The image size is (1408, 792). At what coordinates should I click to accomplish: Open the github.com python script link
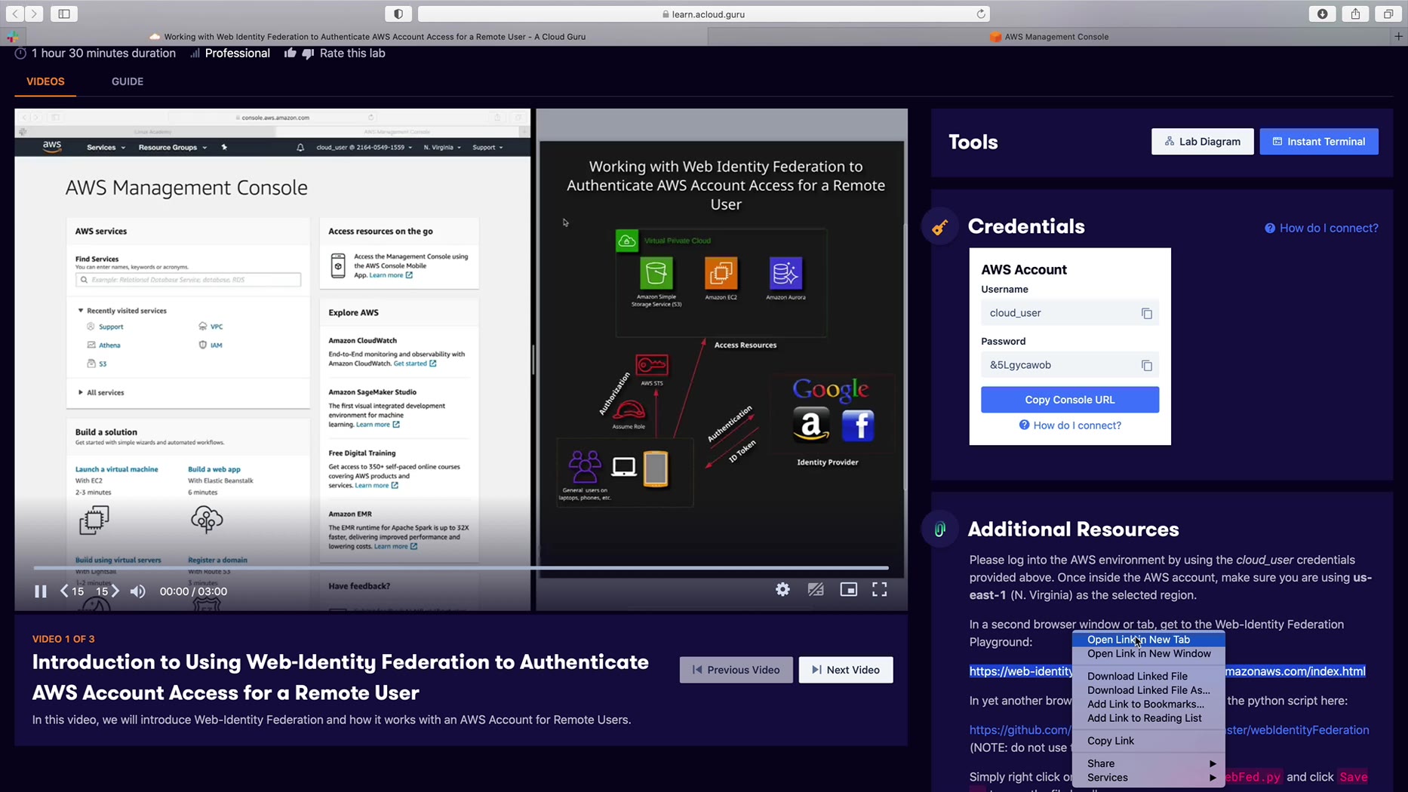pos(1020,730)
